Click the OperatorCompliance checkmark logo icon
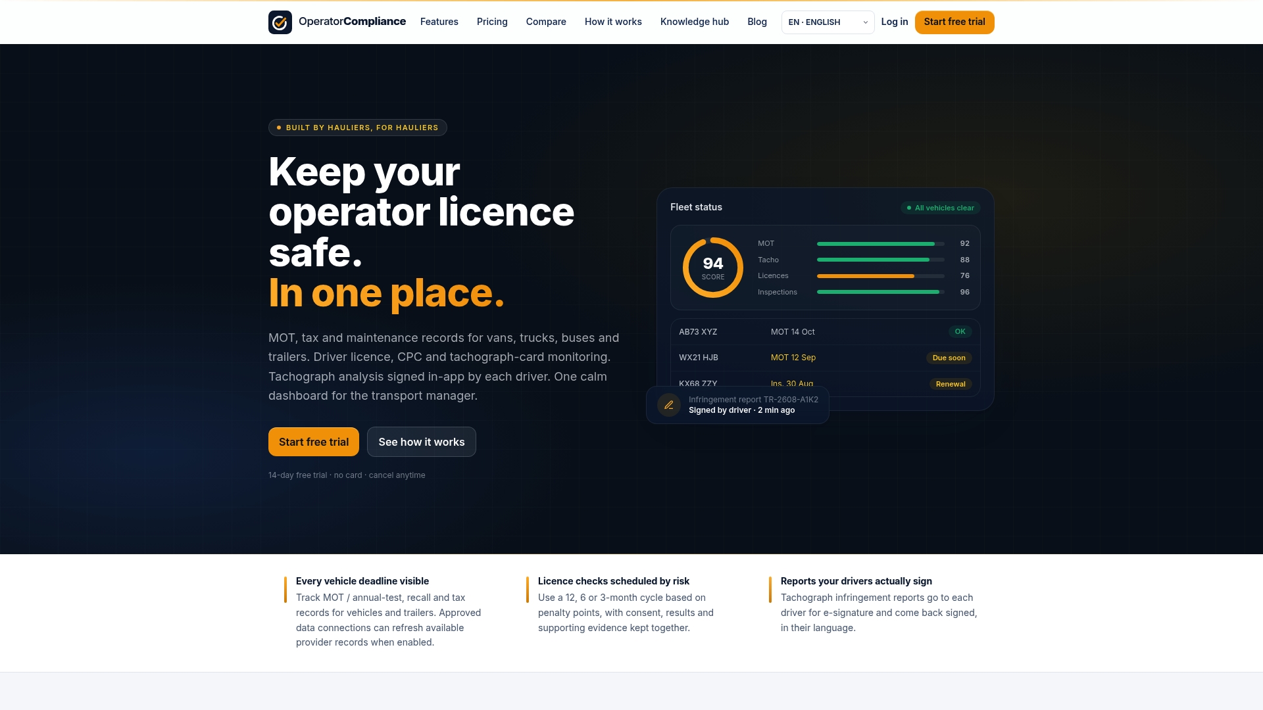This screenshot has height=710, width=1263. click(280, 22)
